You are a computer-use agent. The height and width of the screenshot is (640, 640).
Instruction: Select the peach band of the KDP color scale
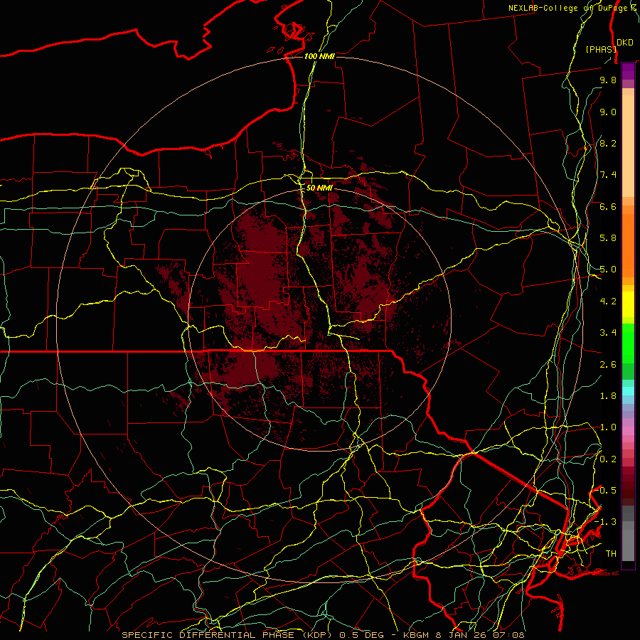click(628, 143)
